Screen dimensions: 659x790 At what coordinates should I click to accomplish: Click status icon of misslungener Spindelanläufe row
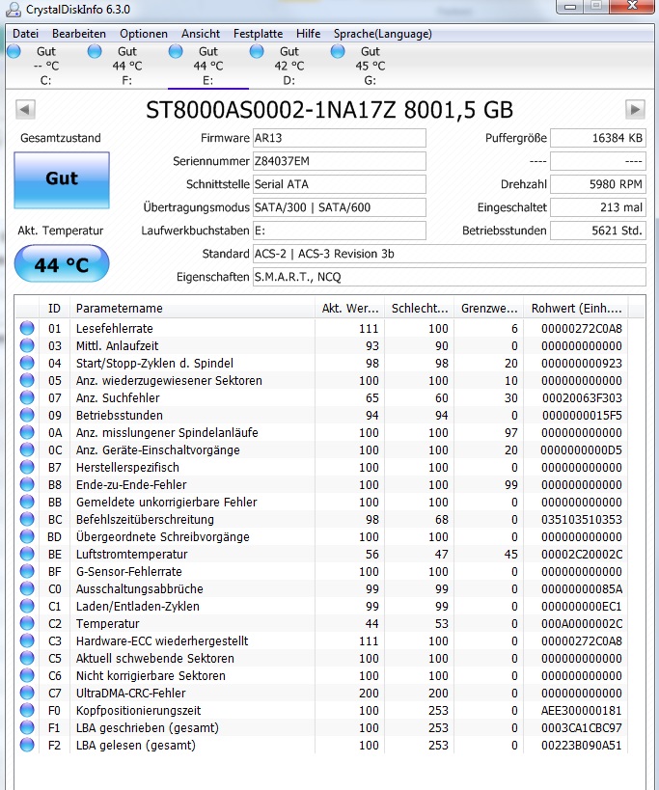click(27, 432)
